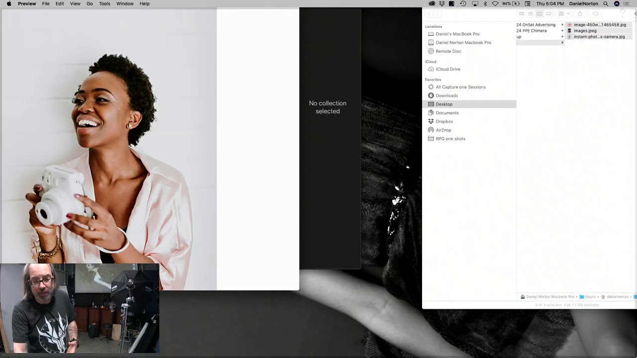Open the Finder group-by dropdown

[563, 14]
